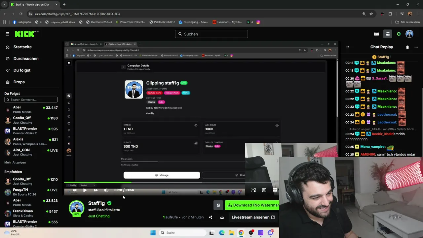Viewport: 423px width, 238px height.
Task: Open chat options three-dot menu
Action: [x=416, y=47]
